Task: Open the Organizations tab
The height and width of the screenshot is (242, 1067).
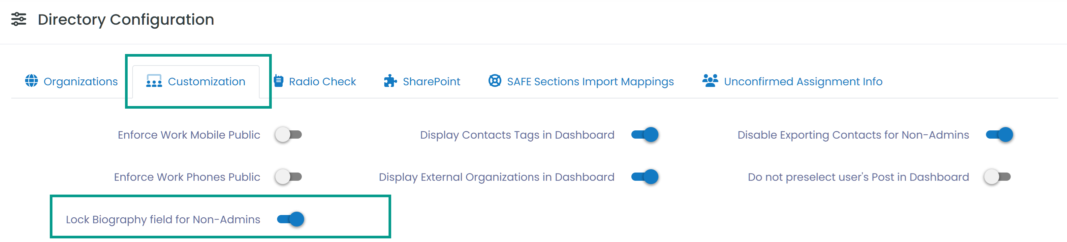Action: coord(71,82)
